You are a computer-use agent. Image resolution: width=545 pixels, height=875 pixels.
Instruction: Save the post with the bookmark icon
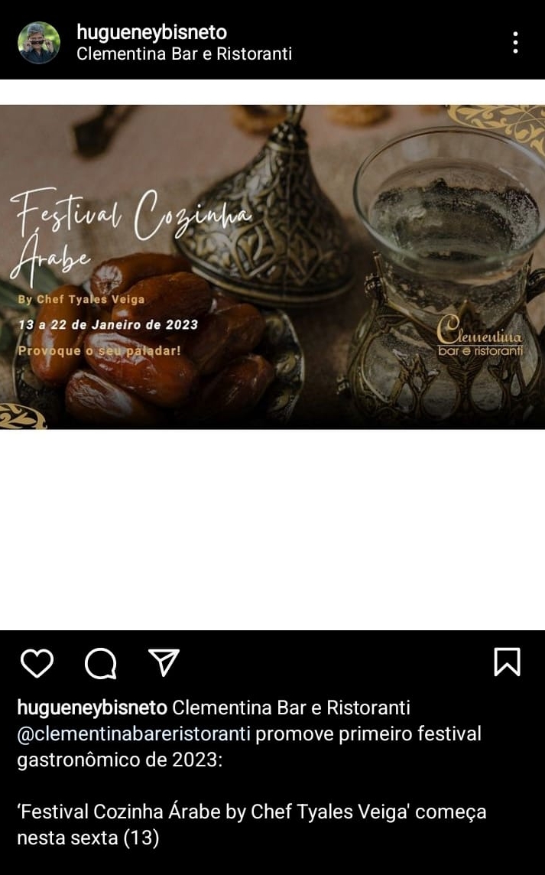click(507, 662)
